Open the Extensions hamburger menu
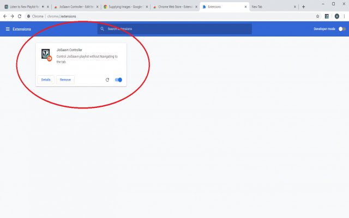This screenshot has height=218, width=349. click(8, 29)
